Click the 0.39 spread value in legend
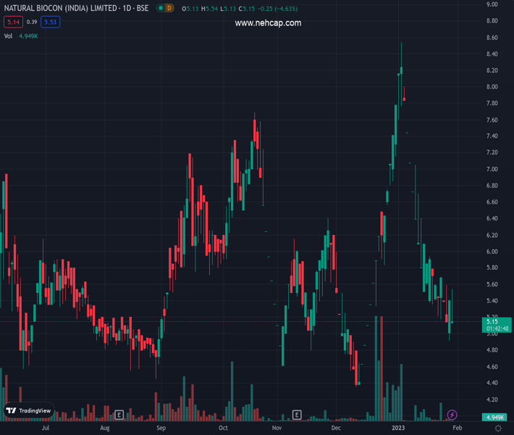The width and height of the screenshot is (514, 435). click(x=31, y=22)
